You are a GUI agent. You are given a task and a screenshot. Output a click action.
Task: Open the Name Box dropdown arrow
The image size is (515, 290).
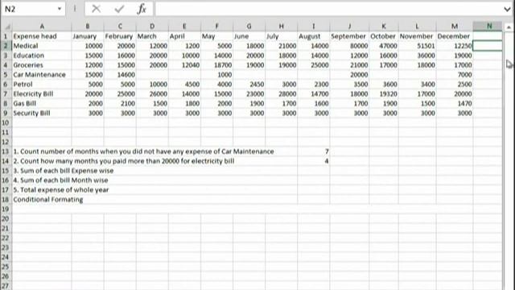coord(60,9)
